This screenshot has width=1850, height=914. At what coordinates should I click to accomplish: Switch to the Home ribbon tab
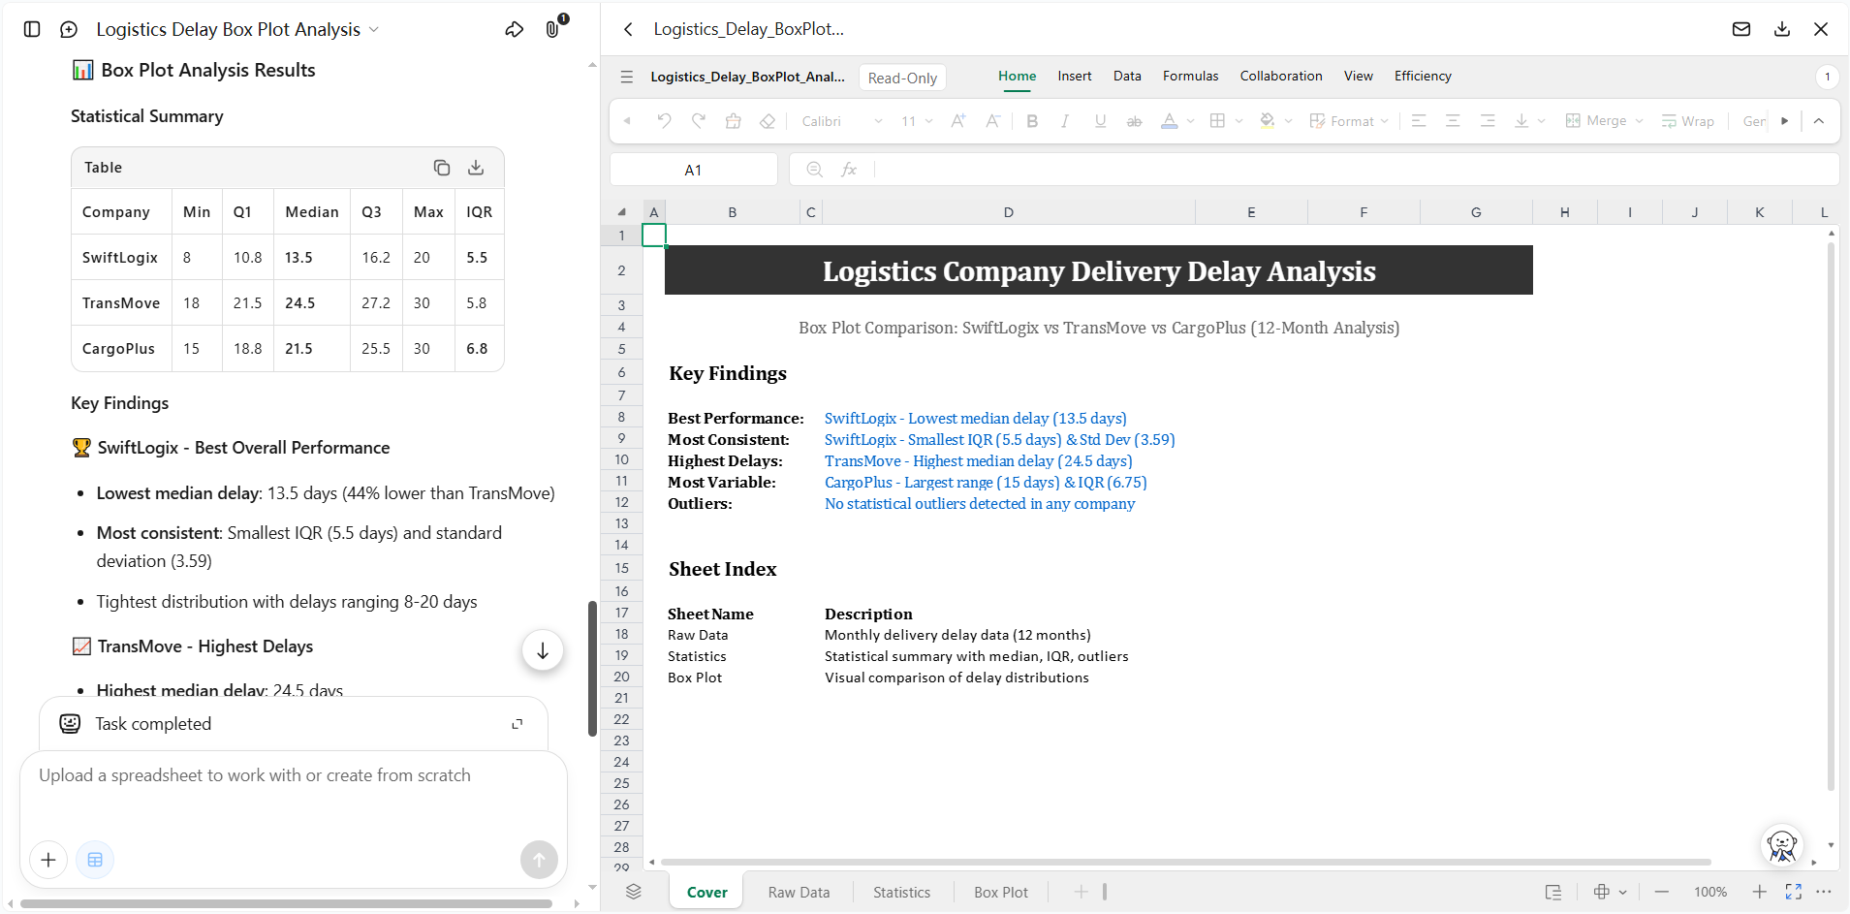coord(1017,76)
